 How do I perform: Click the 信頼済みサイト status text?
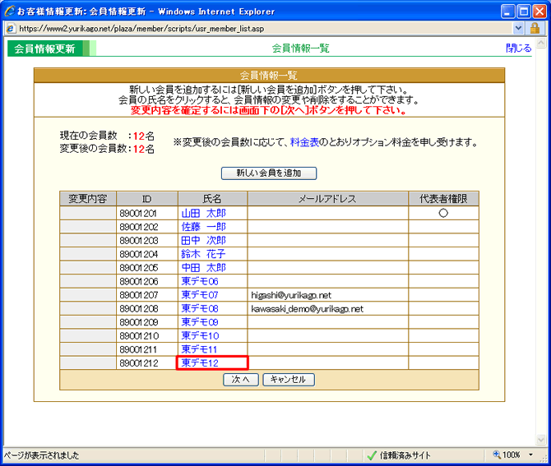tap(405, 455)
